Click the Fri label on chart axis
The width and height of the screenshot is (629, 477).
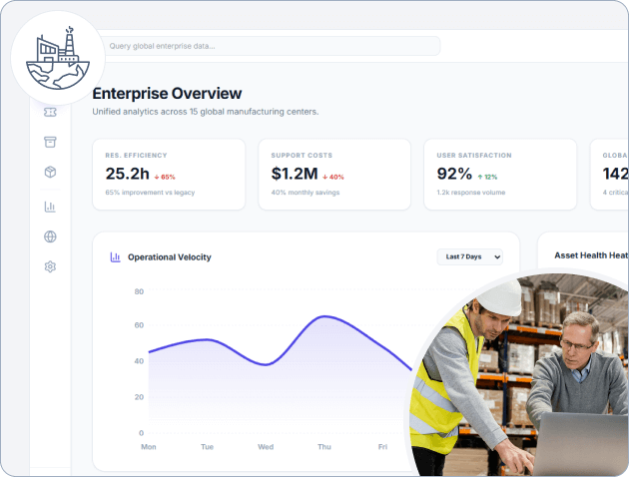tap(382, 446)
